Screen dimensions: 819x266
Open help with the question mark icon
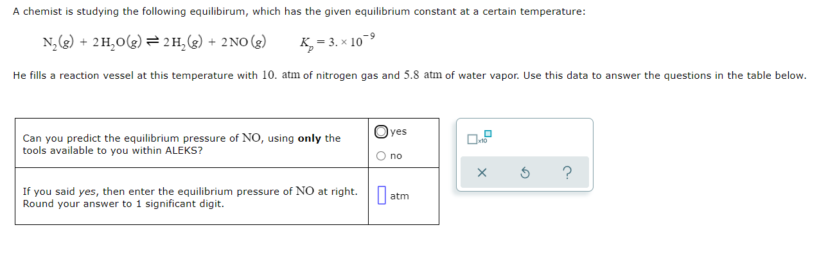pos(567,173)
